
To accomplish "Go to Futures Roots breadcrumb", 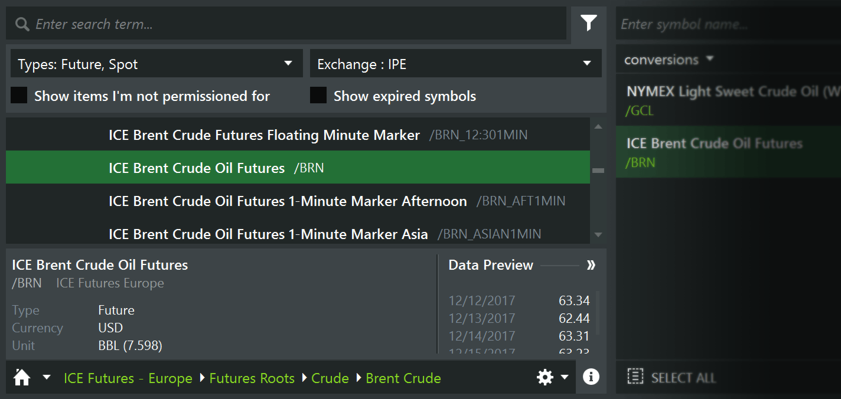I will coord(252,378).
